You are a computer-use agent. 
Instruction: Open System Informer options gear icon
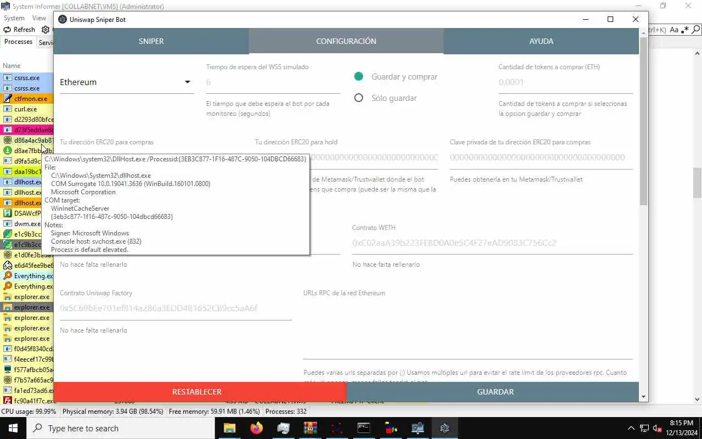[x=46, y=30]
